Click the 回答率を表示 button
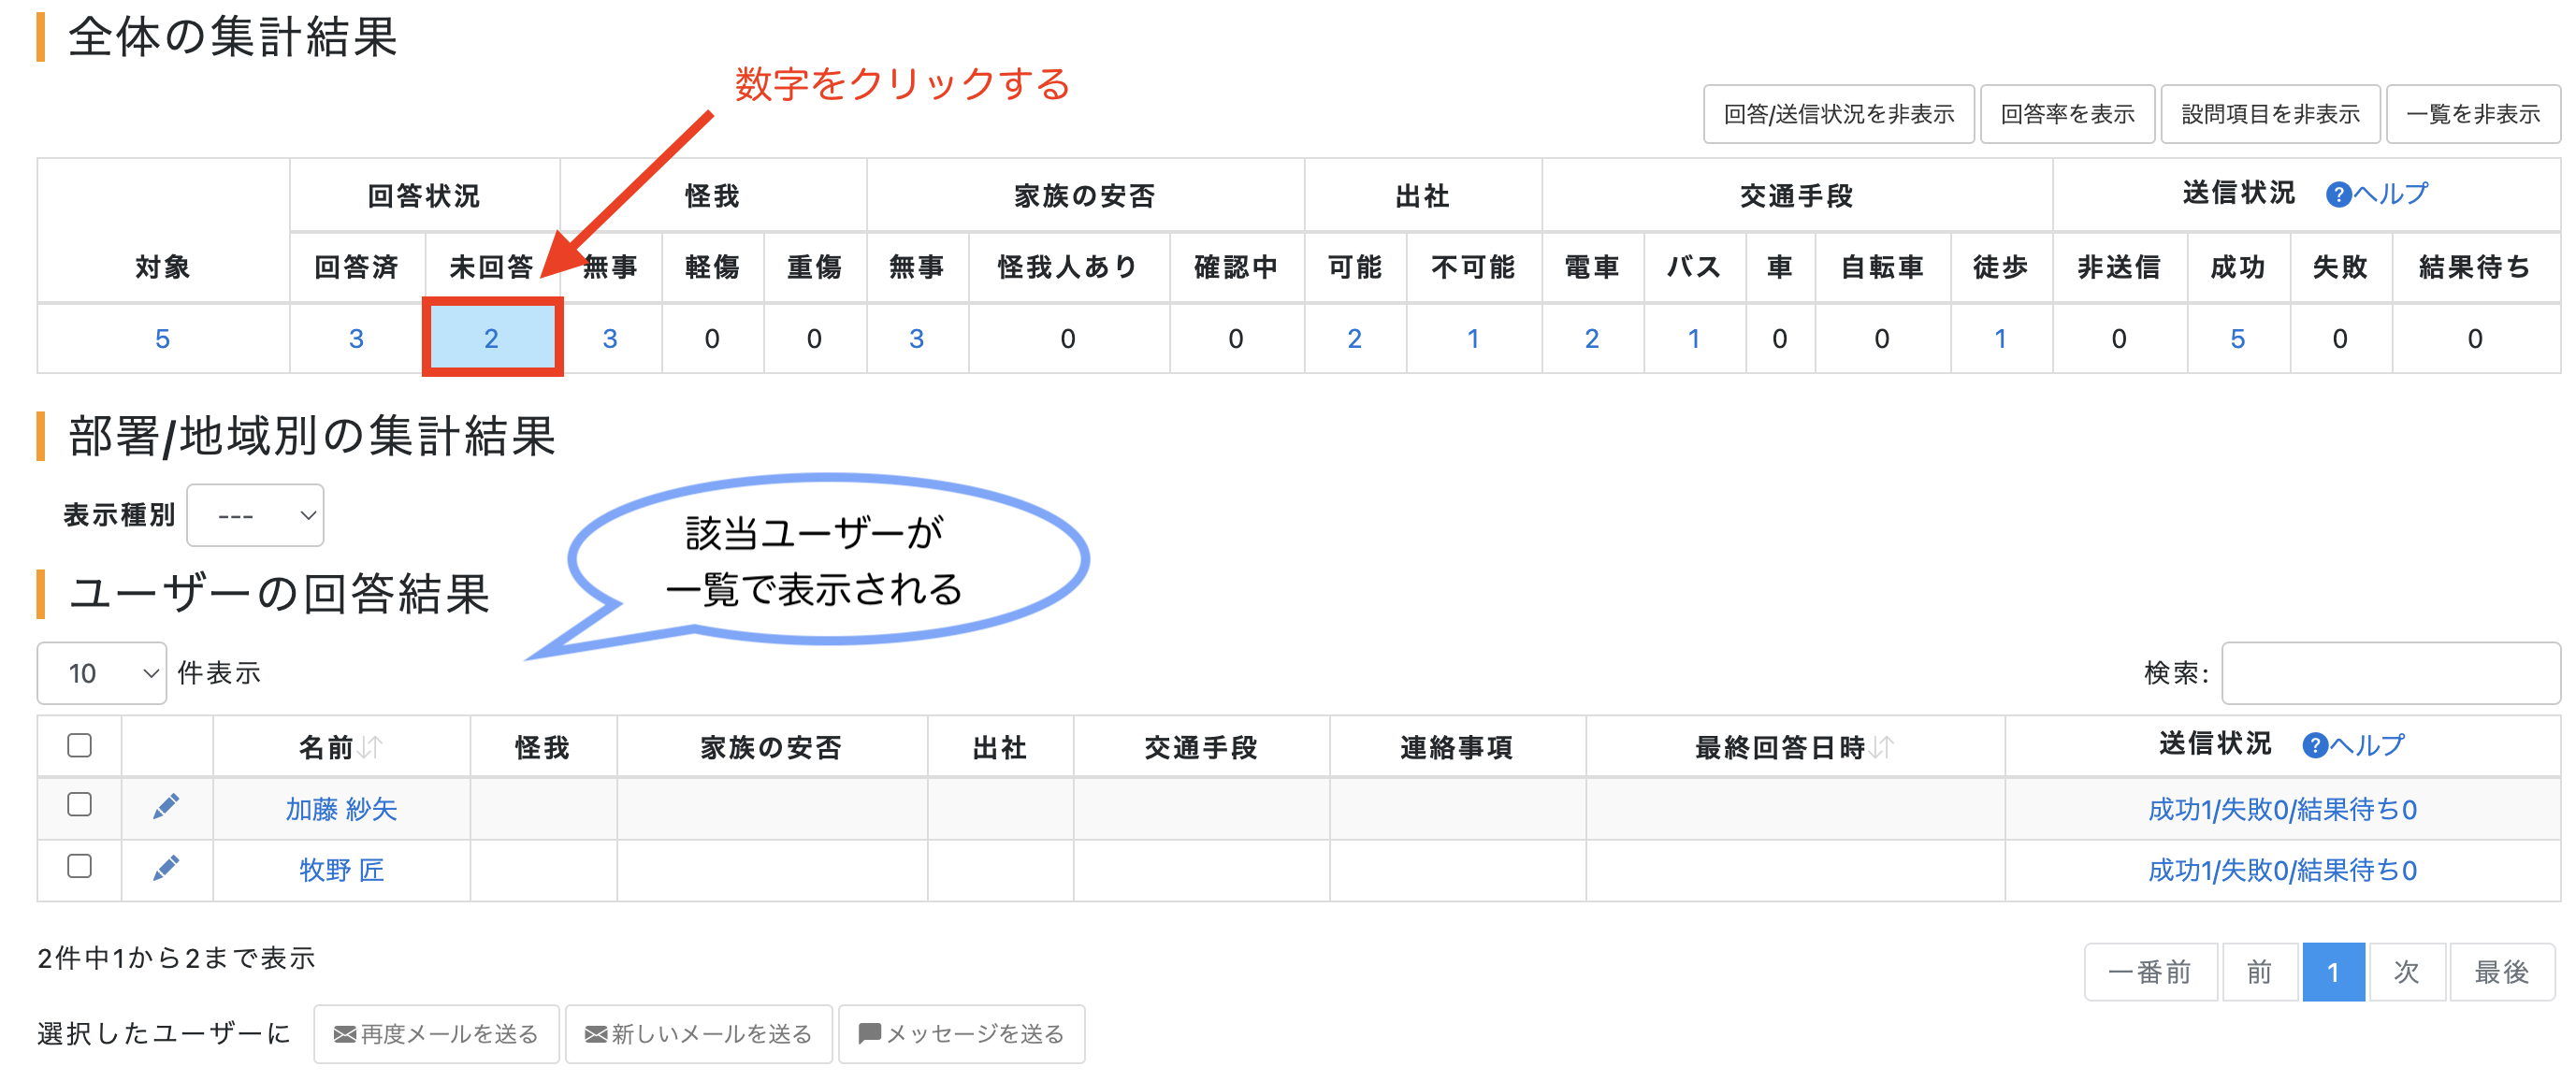Viewport: 2576px width, 1081px height. (x=2066, y=114)
